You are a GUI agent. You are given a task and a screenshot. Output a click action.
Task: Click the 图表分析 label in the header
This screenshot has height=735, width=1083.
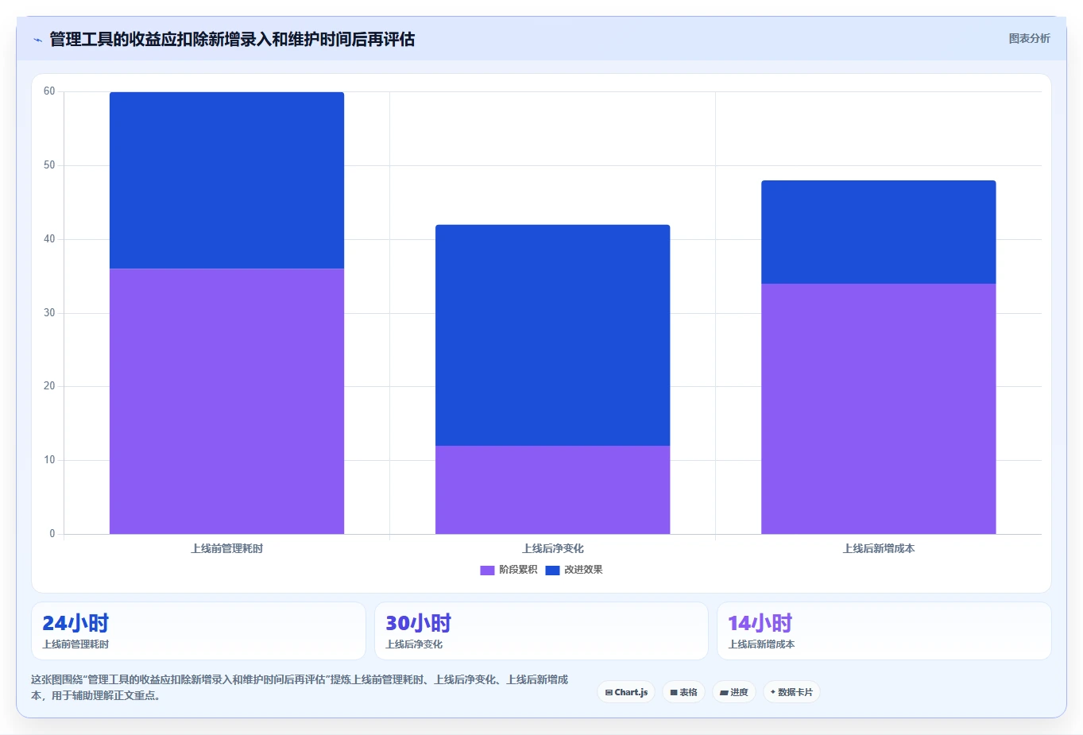[1029, 38]
